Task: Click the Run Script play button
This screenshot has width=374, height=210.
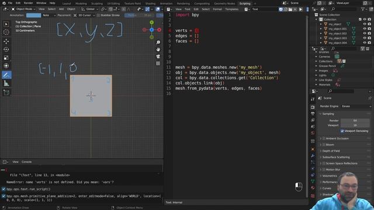Action: (x=301, y=9)
